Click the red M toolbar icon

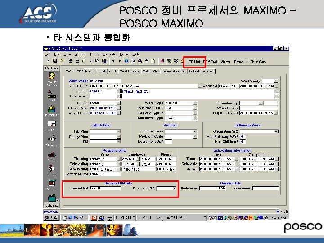click(x=162, y=61)
